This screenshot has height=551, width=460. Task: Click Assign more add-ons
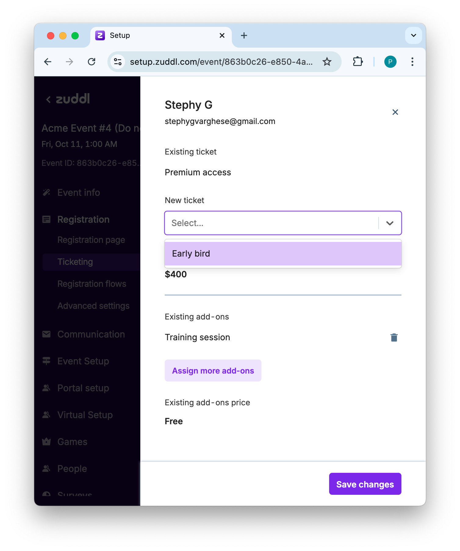(213, 370)
